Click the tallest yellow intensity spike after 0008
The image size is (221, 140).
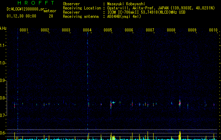[x=180, y=135]
